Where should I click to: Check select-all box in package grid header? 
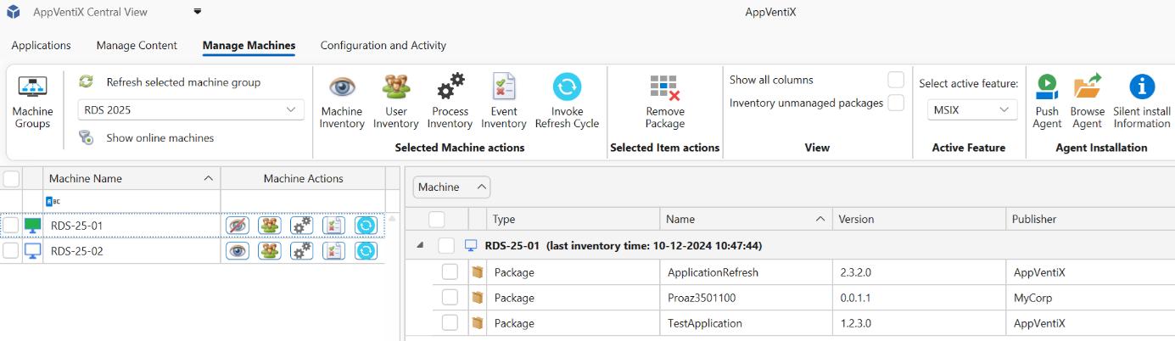437,219
